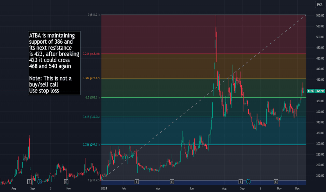Click the Feb label on time axis
Image resolution: width=326 pixels, height=192 pixels.
[x=123, y=189]
